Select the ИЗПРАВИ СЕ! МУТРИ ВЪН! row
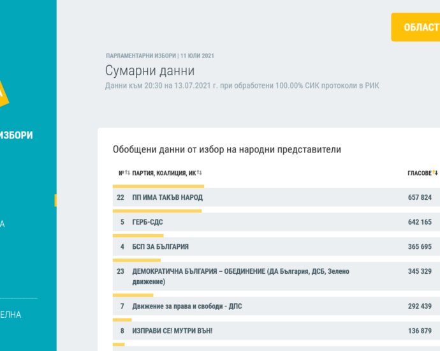Viewport: 440px width, 351px height. pos(276,331)
